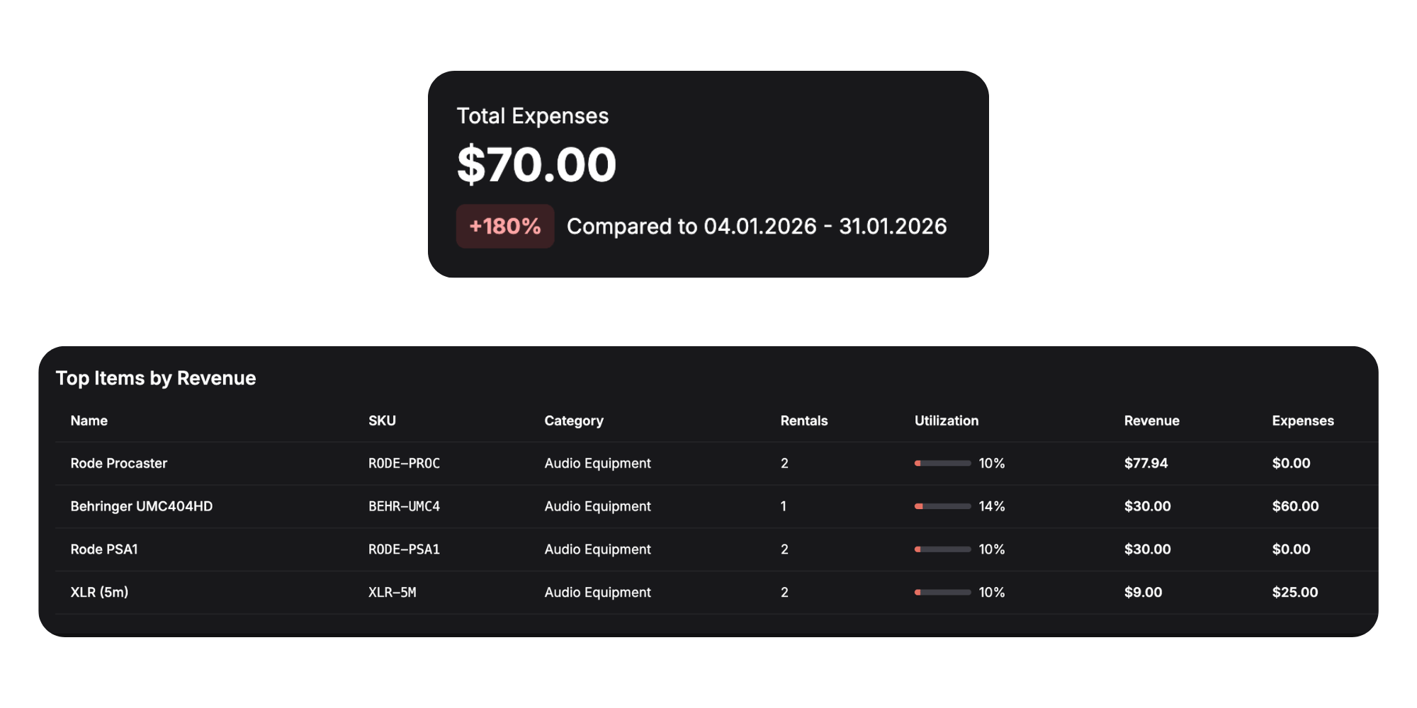
Task: Open the Rode Procaster item details
Action: click(x=118, y=463)
